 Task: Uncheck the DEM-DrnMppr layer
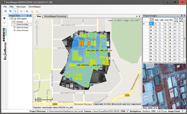pyautogui.click(x=15, y=27)
